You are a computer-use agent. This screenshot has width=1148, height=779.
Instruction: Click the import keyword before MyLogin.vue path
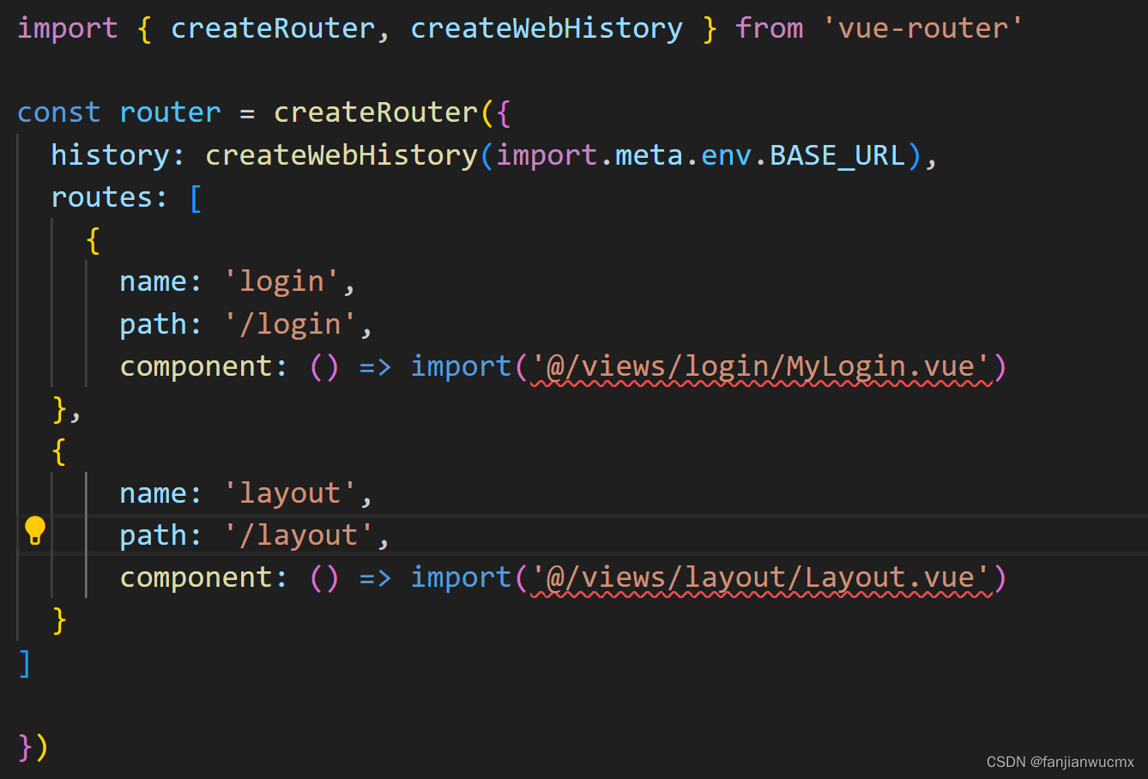[461, 366]
